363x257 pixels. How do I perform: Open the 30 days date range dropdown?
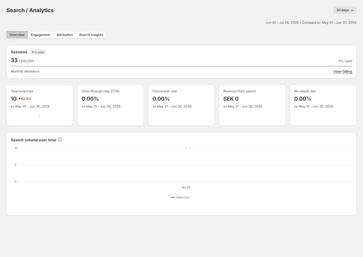click(345, 10)
